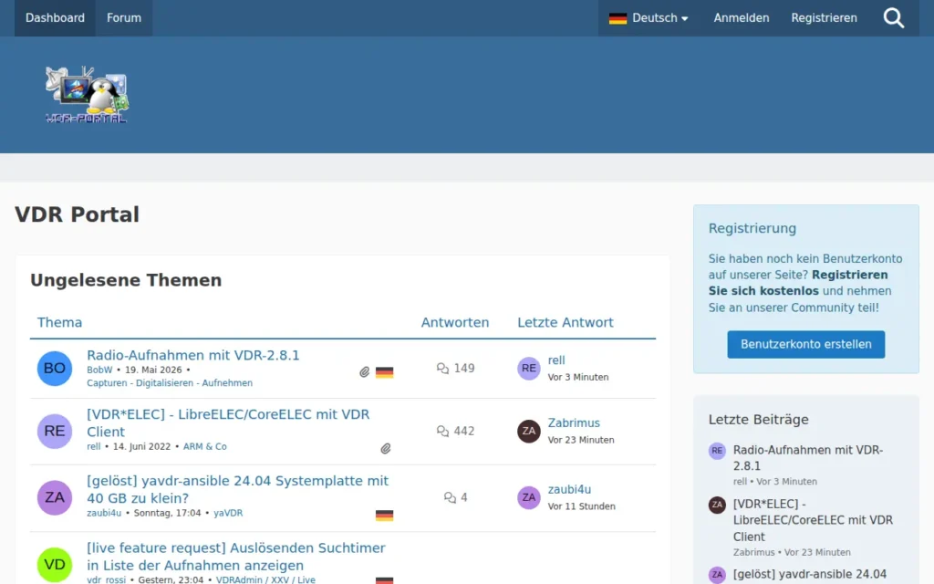
Task: Click the replies bubble icon next to 149
Action: [x=442, y=369]
